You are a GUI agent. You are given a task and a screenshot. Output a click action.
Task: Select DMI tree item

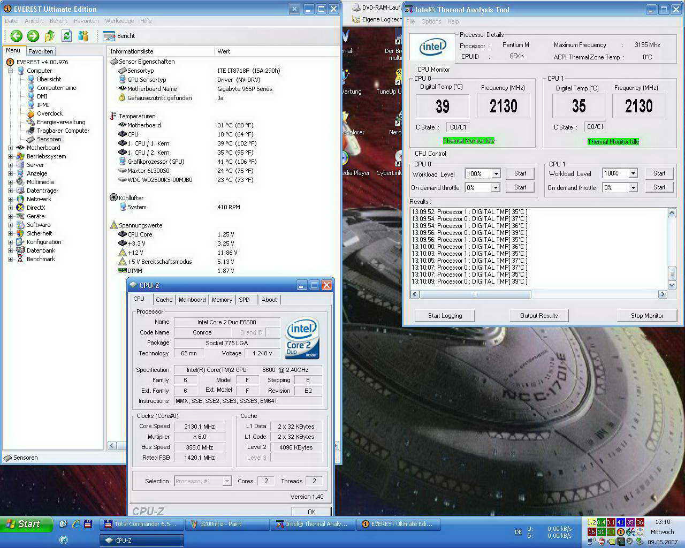(x=42, y=96)
